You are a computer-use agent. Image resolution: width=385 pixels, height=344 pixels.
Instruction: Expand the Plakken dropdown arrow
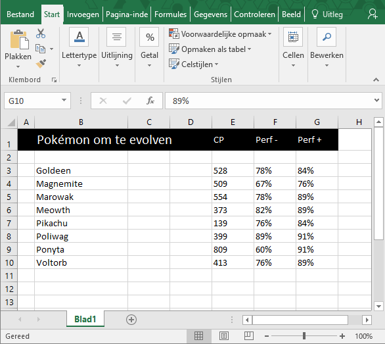tap(18, 66)
